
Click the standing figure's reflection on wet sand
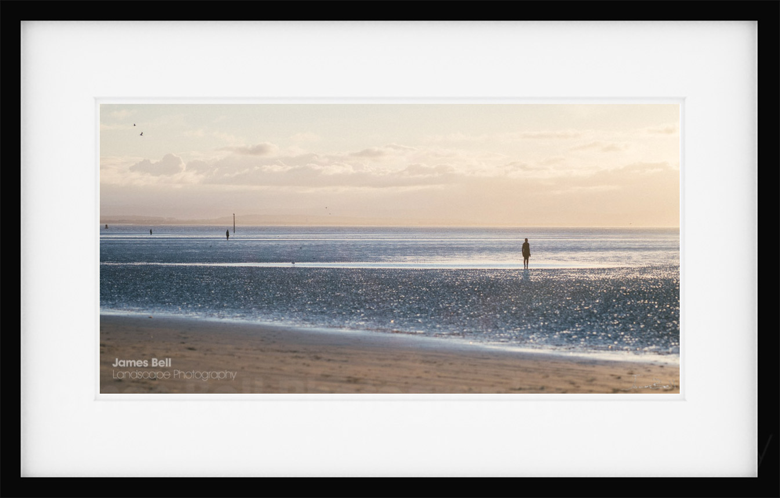pyautogui.click(x=526, y=274)
